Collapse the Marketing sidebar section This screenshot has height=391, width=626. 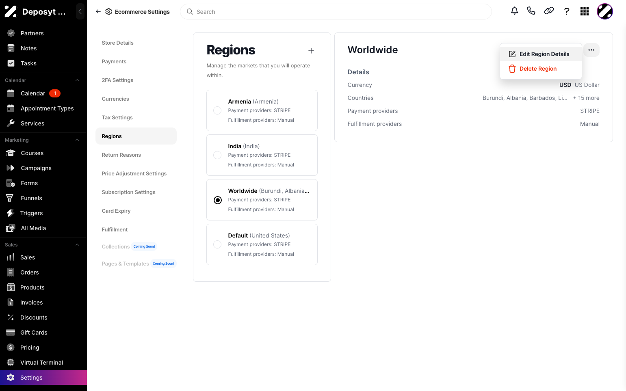click(x=77, y=140)
